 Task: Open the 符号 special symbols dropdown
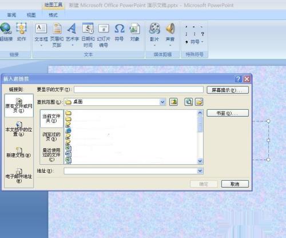click(x=197, y=42)
